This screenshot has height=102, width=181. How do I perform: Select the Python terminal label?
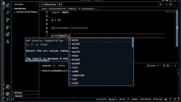(151, 66)
